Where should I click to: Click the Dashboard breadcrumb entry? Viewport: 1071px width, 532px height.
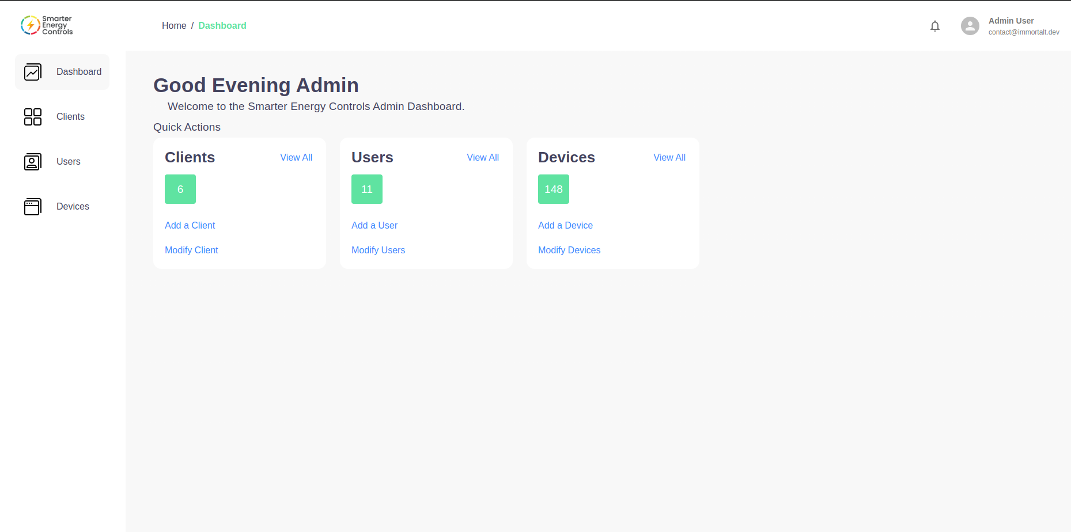pos(222,25)
